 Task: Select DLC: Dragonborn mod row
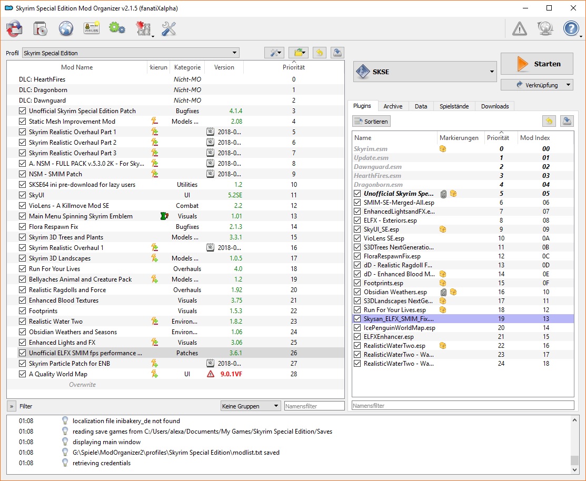pyautogui.click(x=176, y=90)
